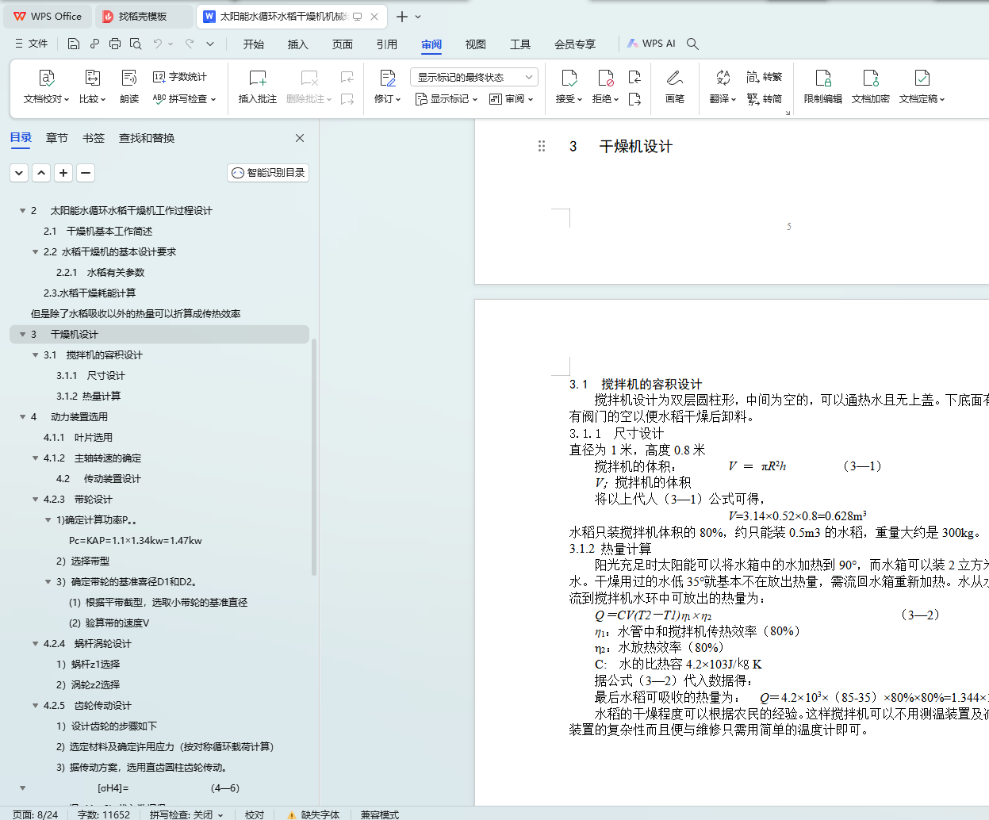Open the 翻译 translate tool
Screen dimensions: 989x820
[x=723, y=87]
